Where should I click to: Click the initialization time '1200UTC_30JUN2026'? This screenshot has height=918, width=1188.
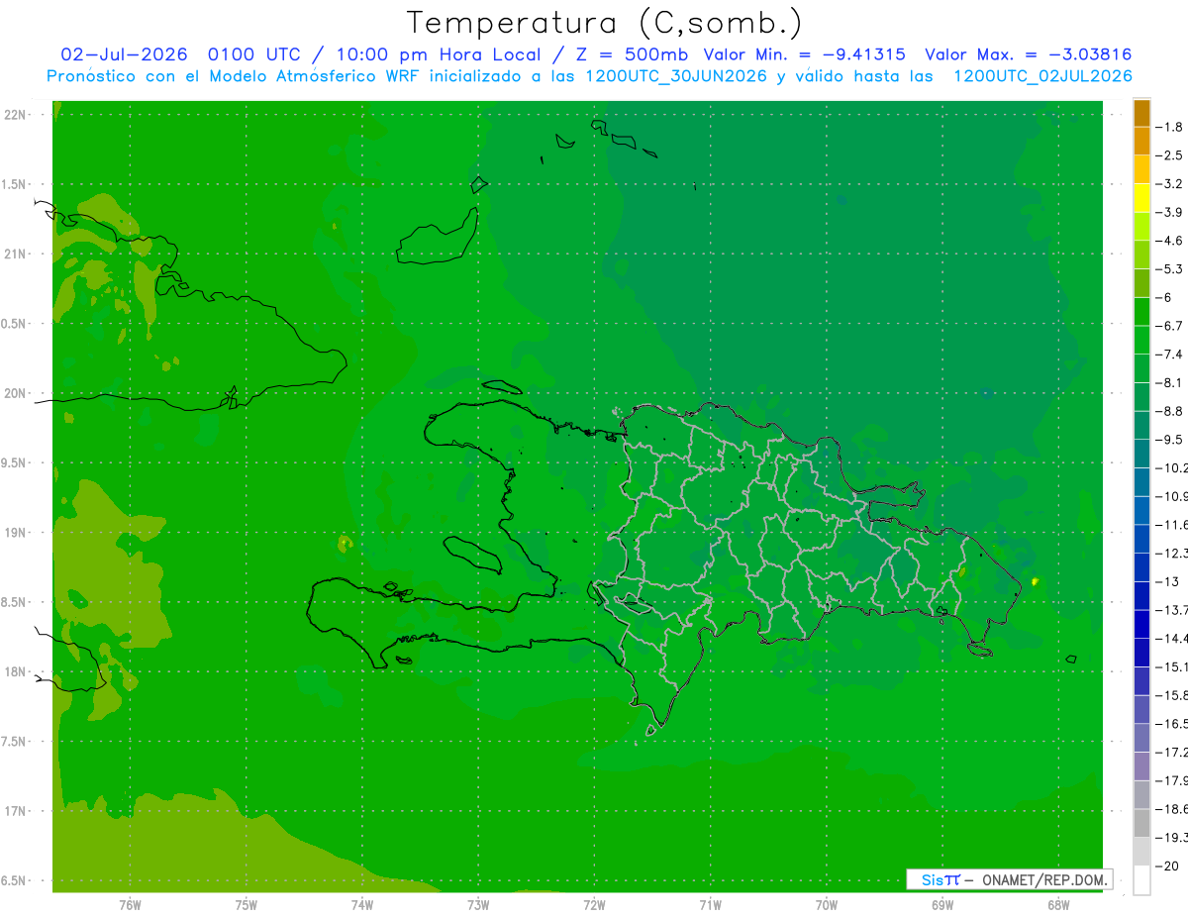click(676, 76)
